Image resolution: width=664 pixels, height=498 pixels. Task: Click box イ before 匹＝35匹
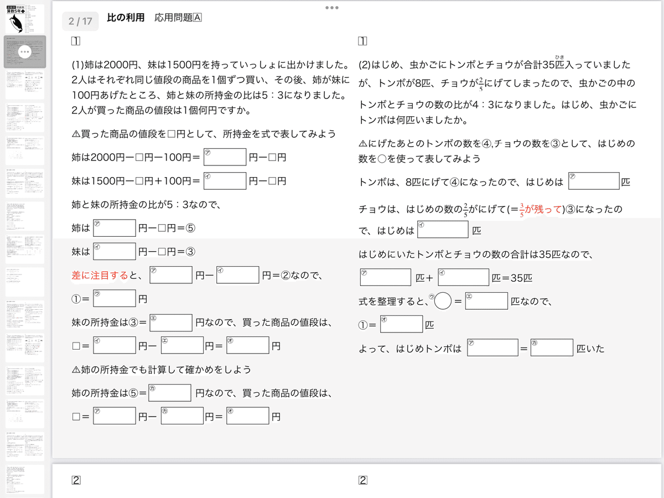pyautogui.click(x=463, y=277)
